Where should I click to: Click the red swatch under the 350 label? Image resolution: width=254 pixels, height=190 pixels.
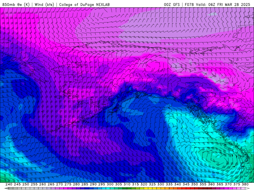point(197,188)
